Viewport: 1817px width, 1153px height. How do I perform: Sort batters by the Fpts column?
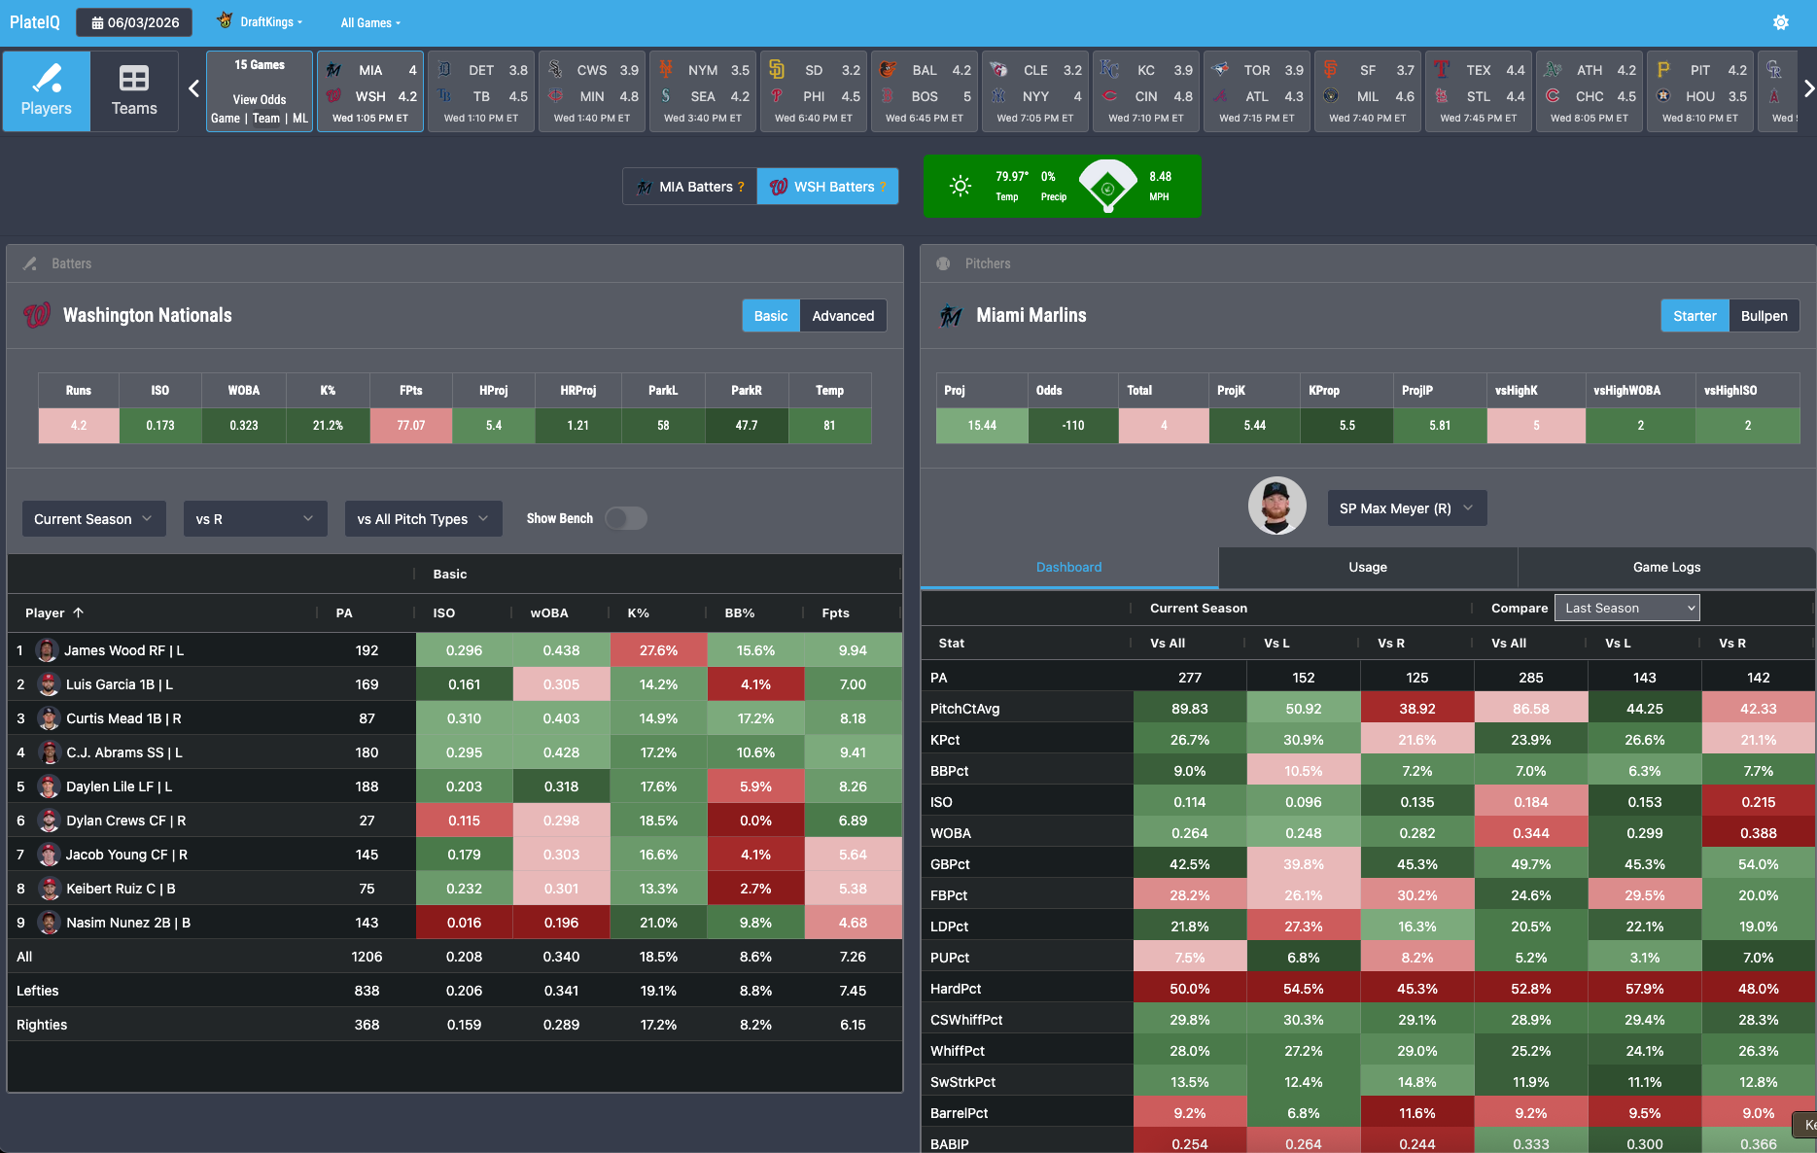pyautogui.click(x=836, y=612)
